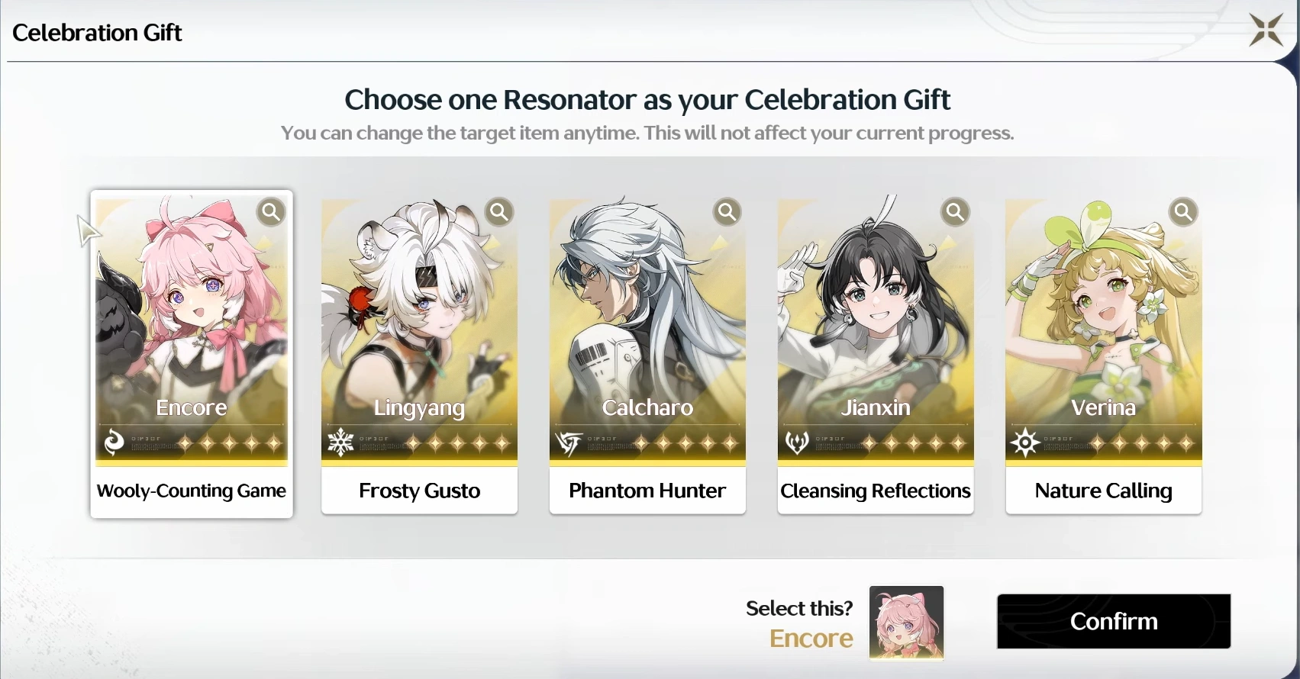This screenshot has height=679, width=1300.
Task: Open Verina's detail magnifier icon
Action: (x=1183, y=212)
